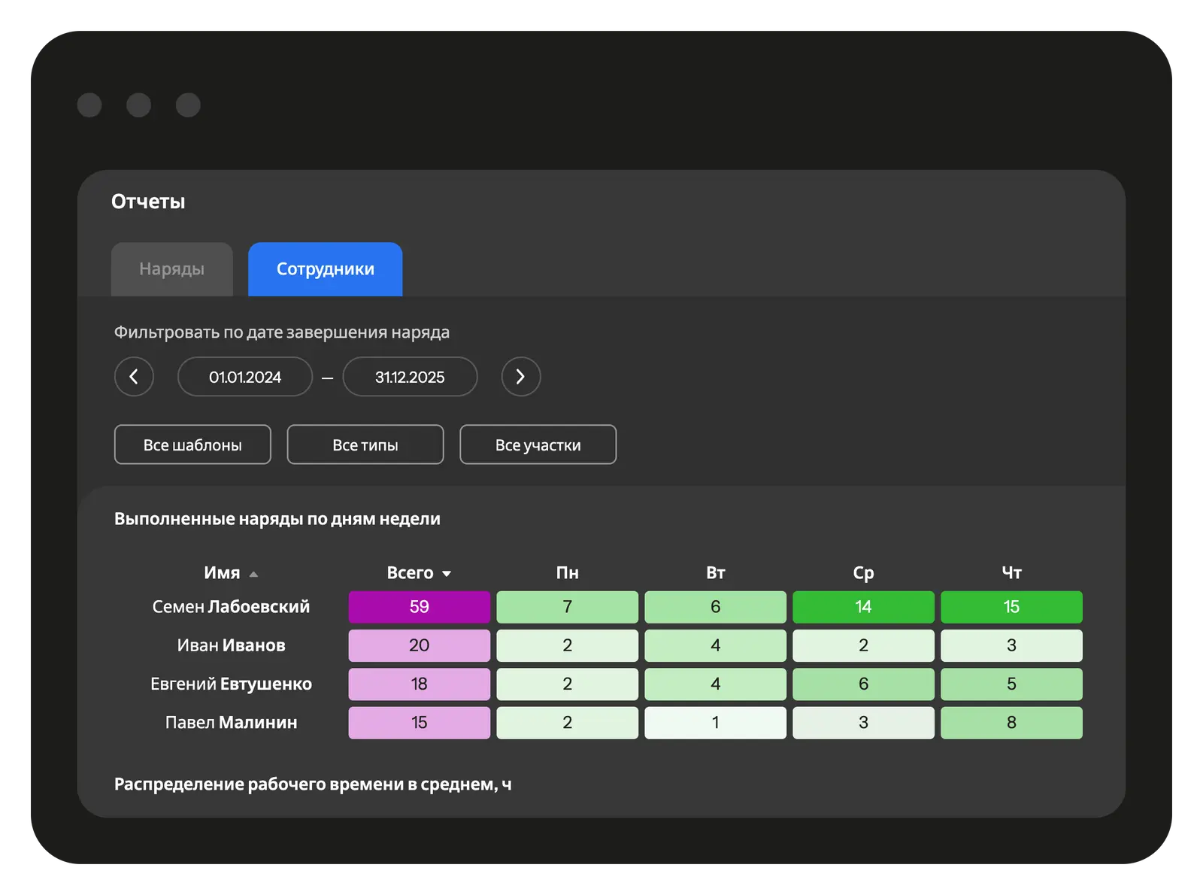Screen dimensions: 1203x895
Task: Open the Все шаблоны filter
Action: [x=192, y=445]
